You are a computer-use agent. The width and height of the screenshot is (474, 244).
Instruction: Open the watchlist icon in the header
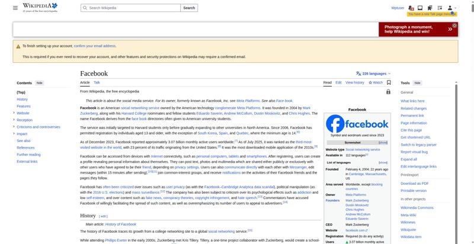[x=440, y=8]
